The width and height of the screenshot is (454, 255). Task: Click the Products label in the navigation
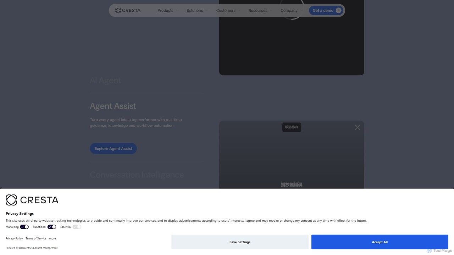[x=165, y=11]
